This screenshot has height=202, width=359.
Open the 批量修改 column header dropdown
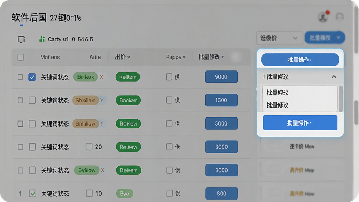[211, 57]
